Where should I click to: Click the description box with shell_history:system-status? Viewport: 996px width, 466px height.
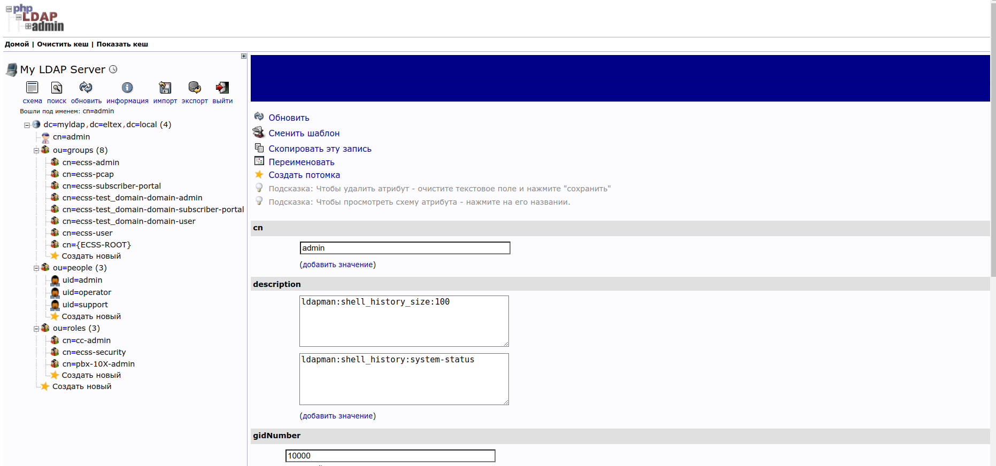[404, 379]
